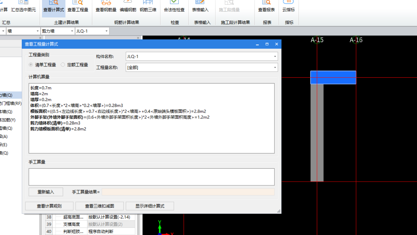
Task: Click the 汇总选中图元 ribbon icon
Action: (x=23, y=6)
